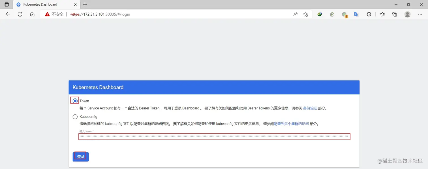This screenshot has width=428, height=169.
Task: Select the Kubeconfig radio button
Action: (x=75, y=117)
